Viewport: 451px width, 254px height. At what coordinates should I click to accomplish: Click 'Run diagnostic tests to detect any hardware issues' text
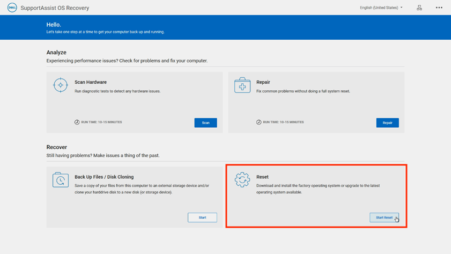click(x=117, y=91)
